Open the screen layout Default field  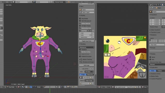tap(22, 2)
